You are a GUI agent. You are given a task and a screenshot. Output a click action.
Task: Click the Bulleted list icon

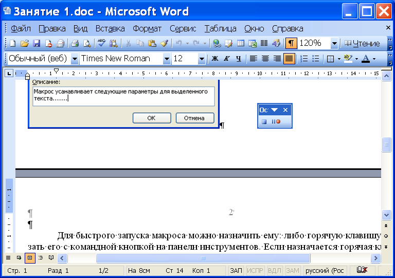(x=316, y=59)
